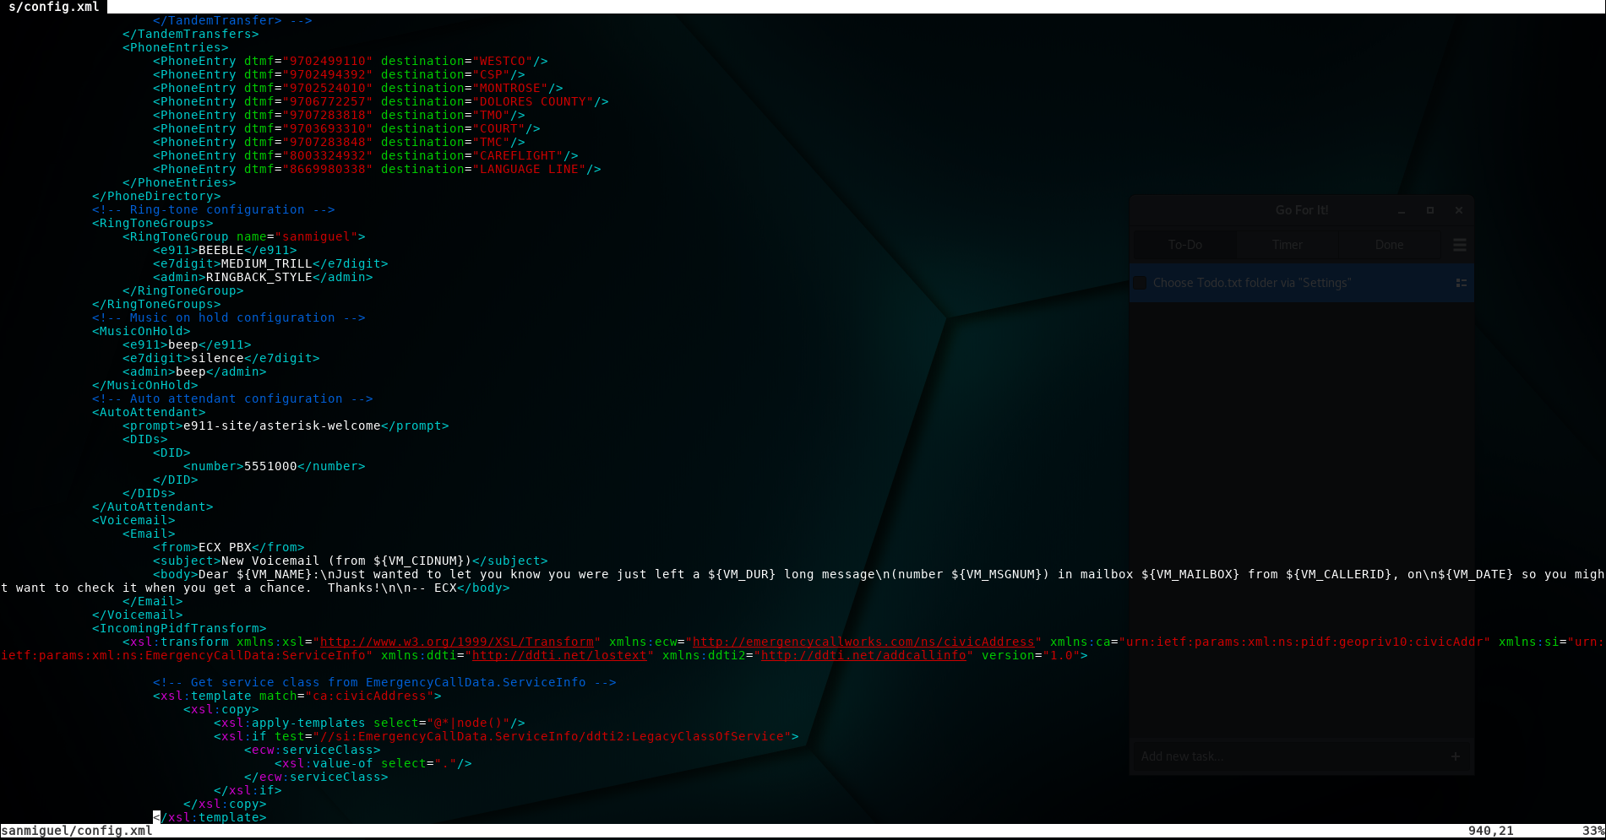Click the xsl:template match "ca:civicAddress" line
The width and height of the screenshot is (1606, 840).
(x=297, y=696)
